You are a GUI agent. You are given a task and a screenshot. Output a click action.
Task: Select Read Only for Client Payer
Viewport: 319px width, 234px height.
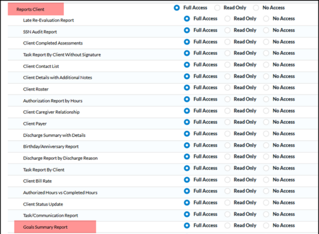(227, 122)
